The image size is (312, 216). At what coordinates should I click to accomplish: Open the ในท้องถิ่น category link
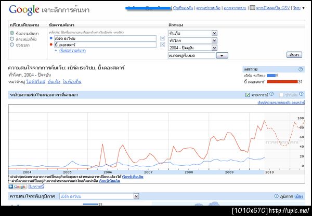[x=72, y=82]
